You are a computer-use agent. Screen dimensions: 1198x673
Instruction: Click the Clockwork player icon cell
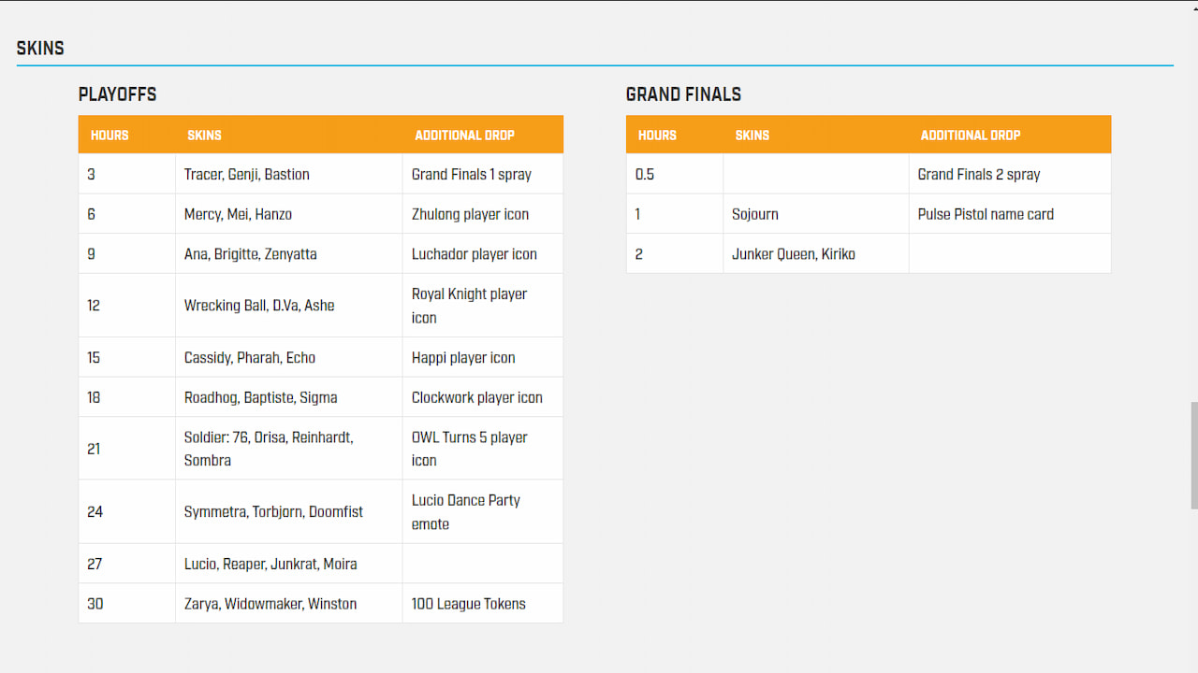pos(476,397)
